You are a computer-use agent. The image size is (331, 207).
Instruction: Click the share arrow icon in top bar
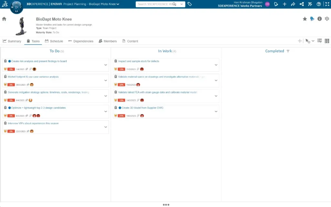pos(293,4)
